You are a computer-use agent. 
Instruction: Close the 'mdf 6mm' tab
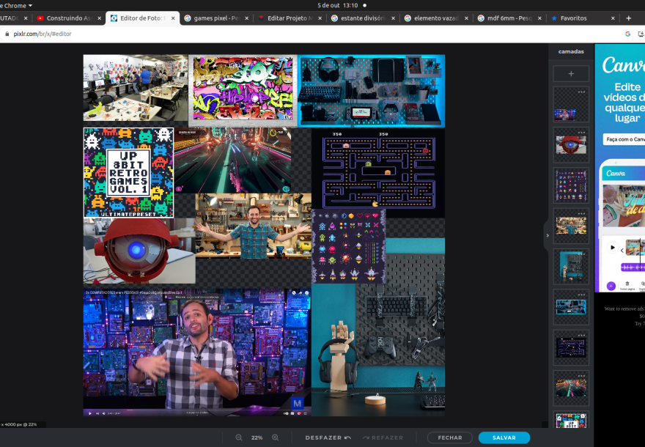539,18
